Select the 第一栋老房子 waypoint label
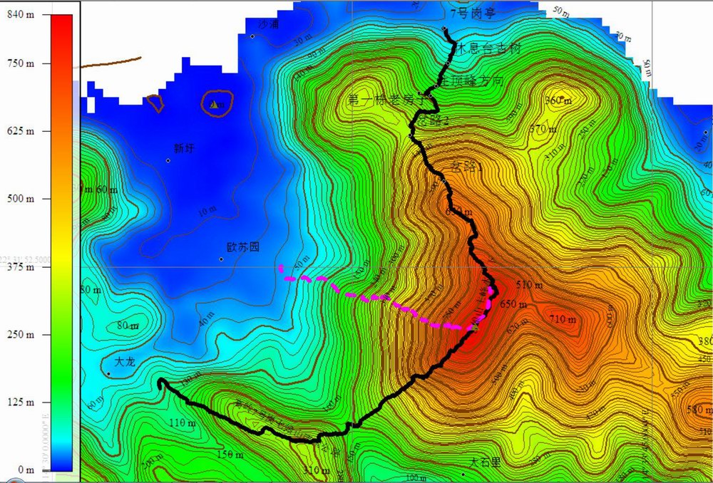Viewport: 713px width, 483px height. coord(388,100)
